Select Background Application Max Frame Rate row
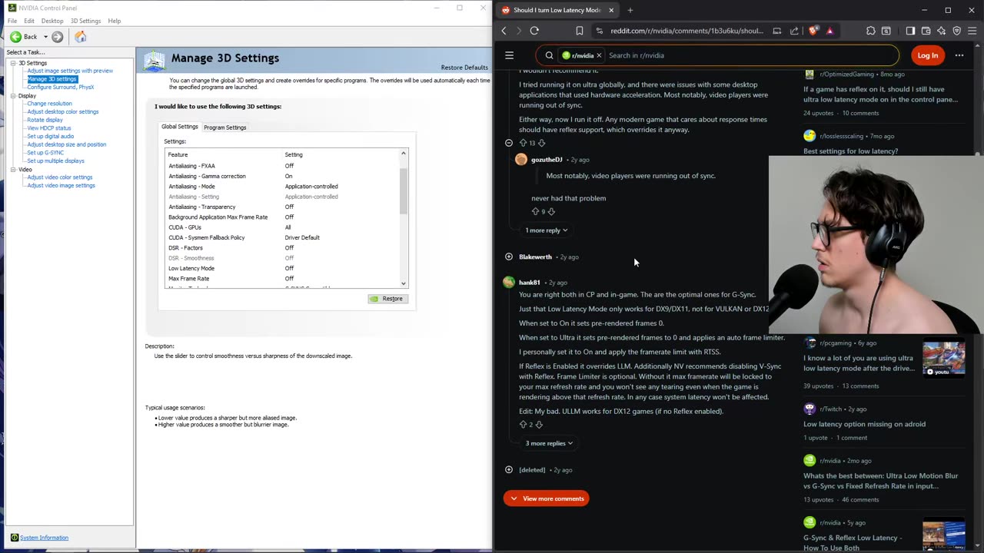Viewport: 984px width, 553px height. (282, 217)
